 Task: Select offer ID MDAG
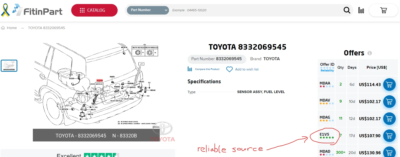pyautogui.click(x=325, y=117)
